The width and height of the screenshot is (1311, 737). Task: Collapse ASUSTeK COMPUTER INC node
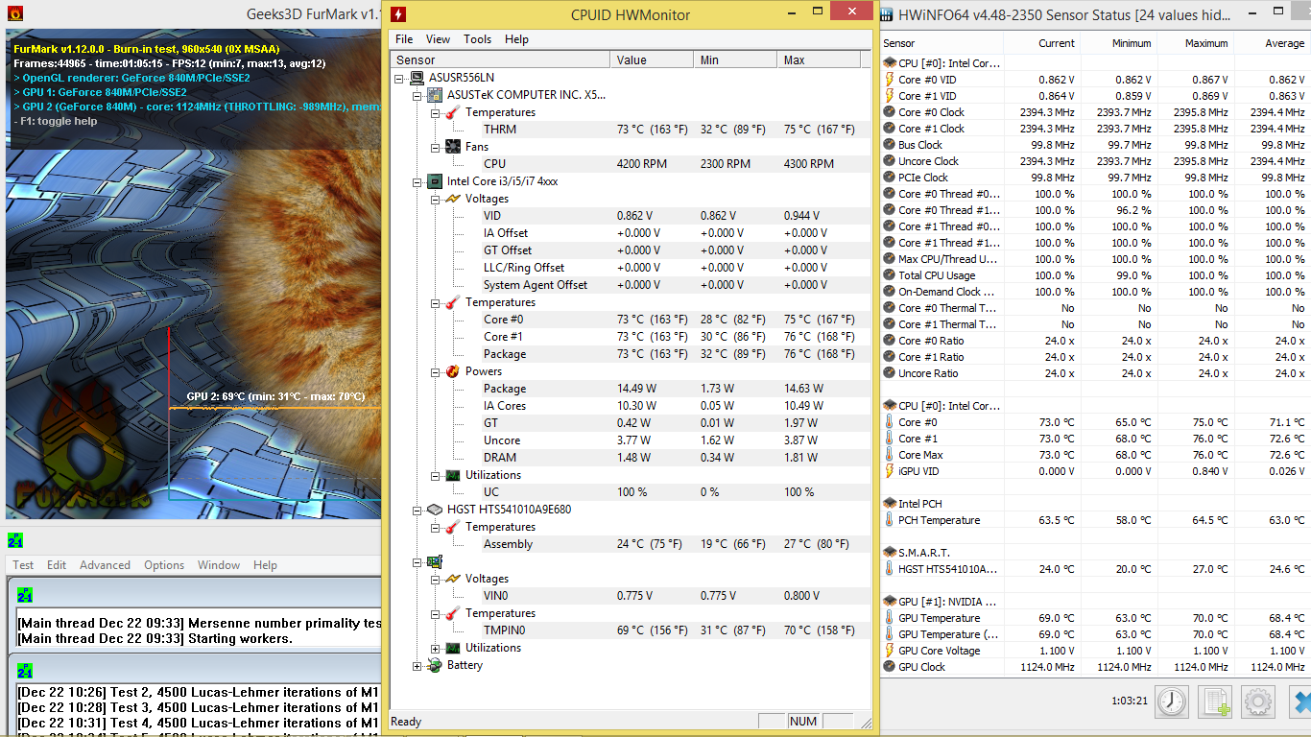tap(417, 95)
